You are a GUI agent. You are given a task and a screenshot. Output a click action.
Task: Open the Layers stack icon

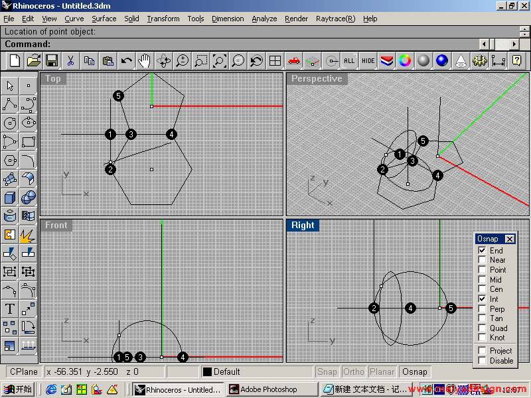[x=386, y=61]
